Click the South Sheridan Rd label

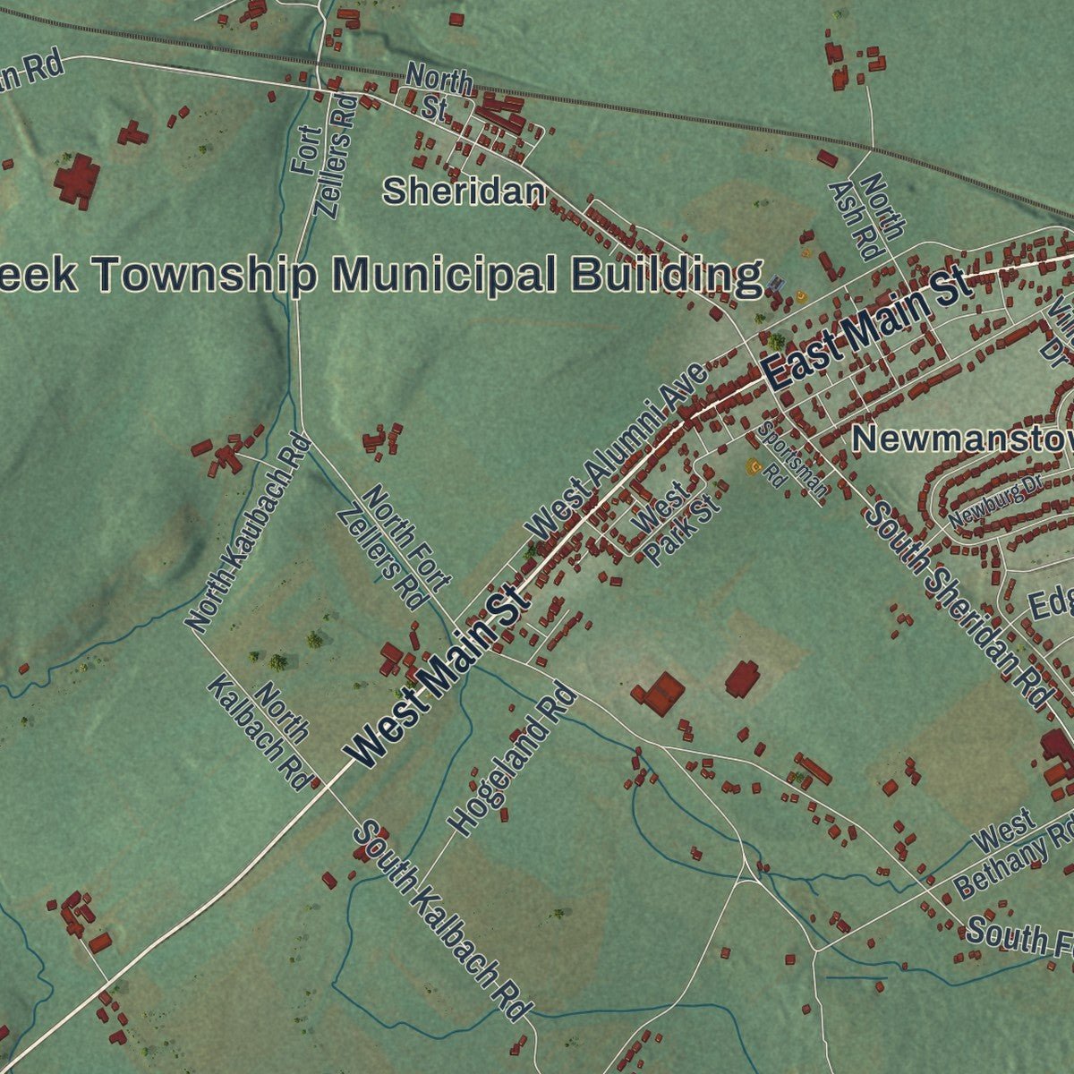tap(959, 606)
